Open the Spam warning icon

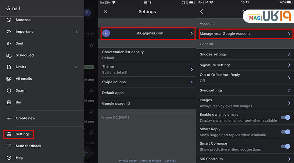(x=9, y=90)
